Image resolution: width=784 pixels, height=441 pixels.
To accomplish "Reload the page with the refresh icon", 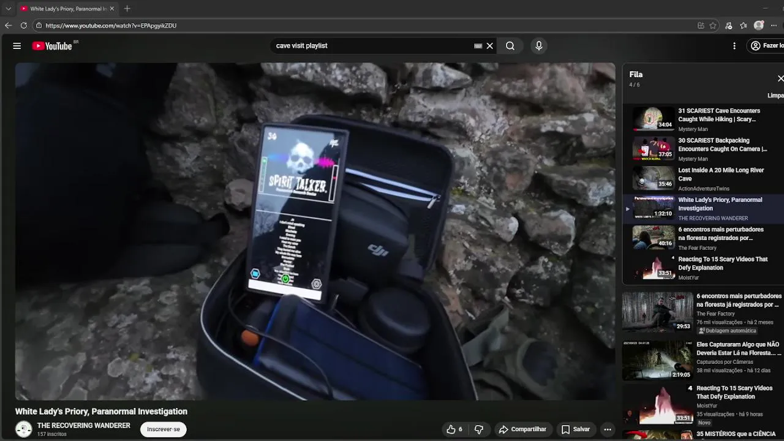I will point(23,26).
